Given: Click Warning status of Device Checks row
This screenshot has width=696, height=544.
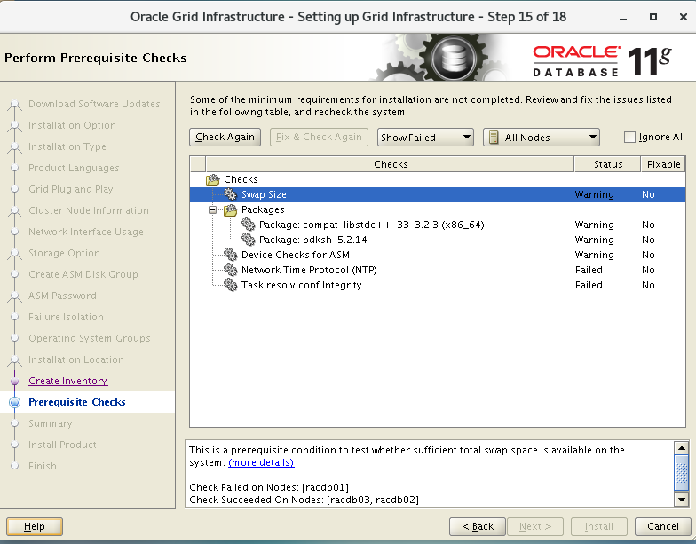Looking at the screenshot, I should (595, 255).
